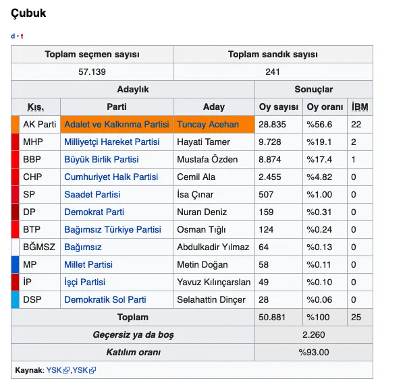
Task: Click the external link icon after first YSK
Action: 66,370
